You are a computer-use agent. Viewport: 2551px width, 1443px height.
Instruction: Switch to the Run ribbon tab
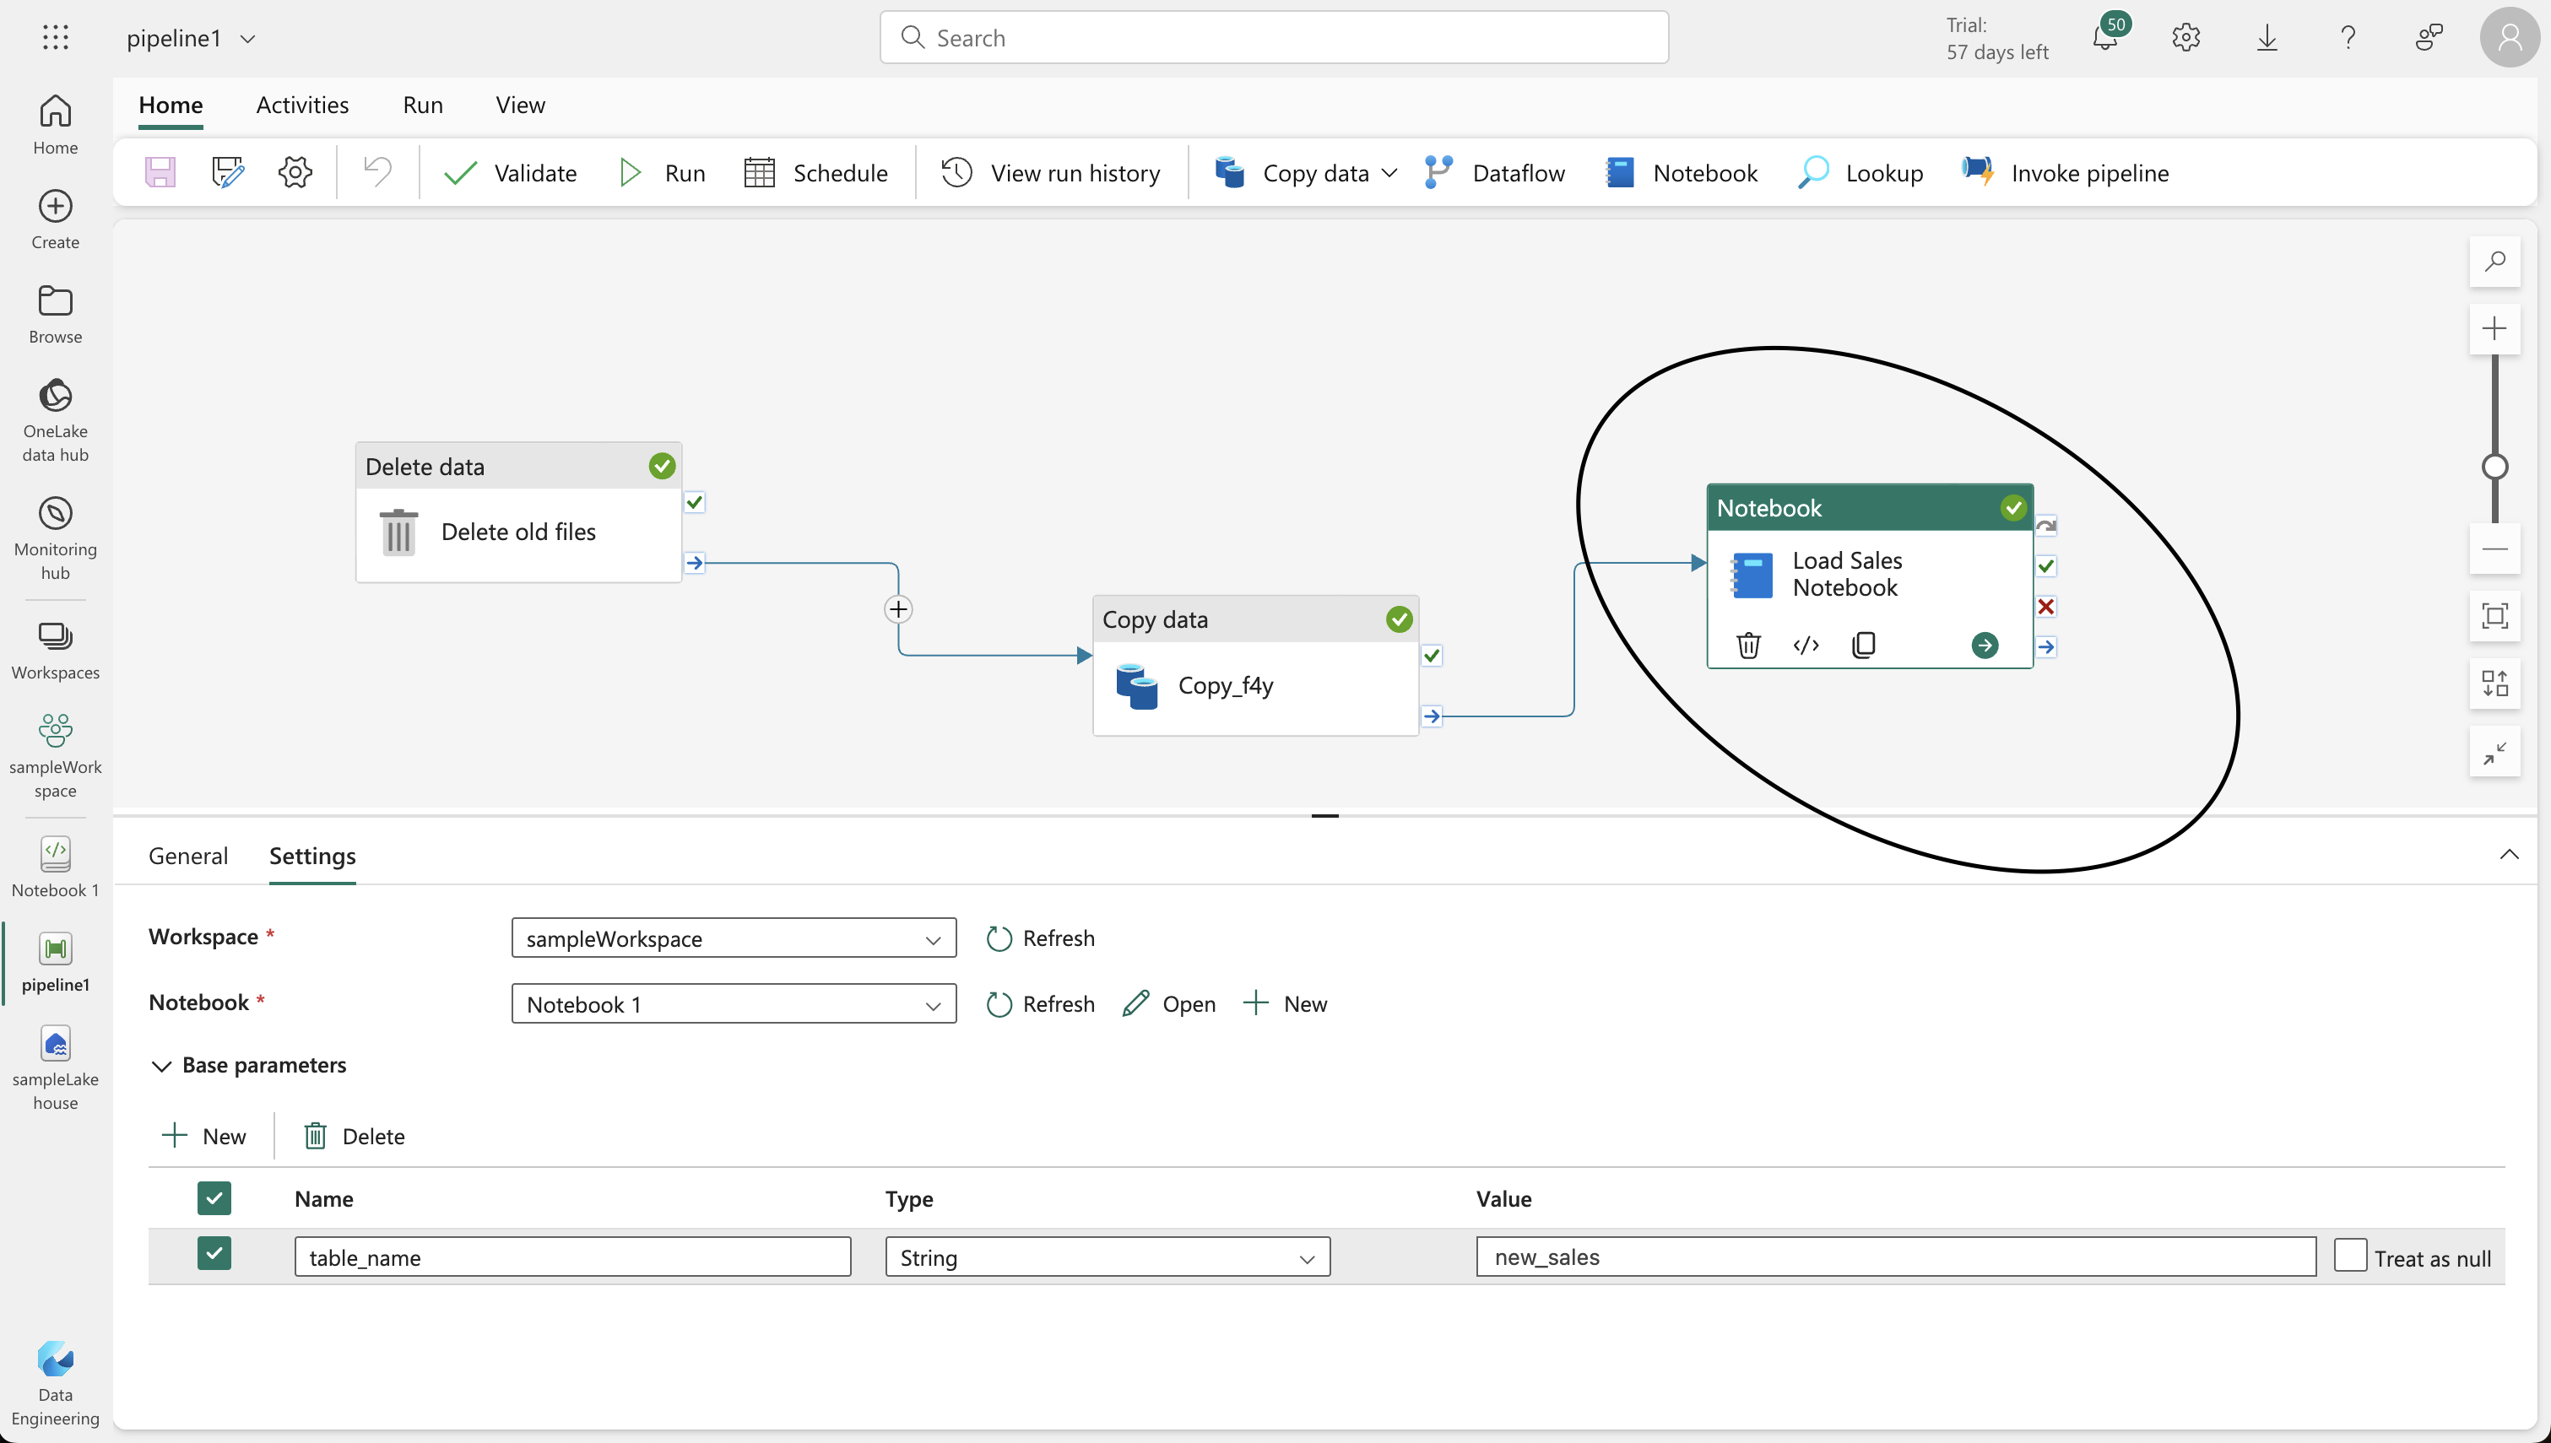click(x=422, y=105)
